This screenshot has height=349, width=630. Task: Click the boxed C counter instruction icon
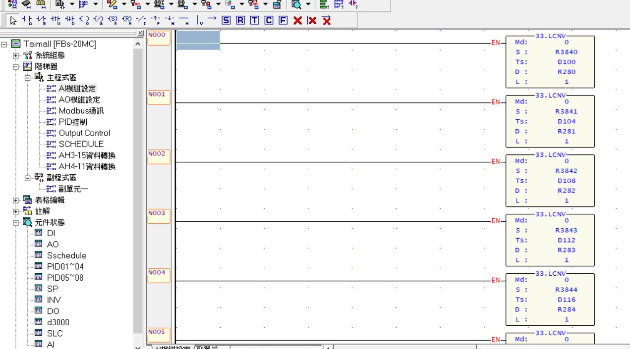click(x=269, y=20)
